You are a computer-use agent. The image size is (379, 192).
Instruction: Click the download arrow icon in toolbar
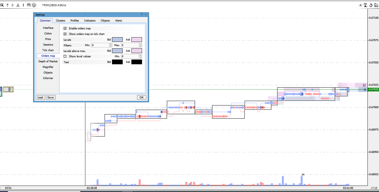[x=18, y=5]
